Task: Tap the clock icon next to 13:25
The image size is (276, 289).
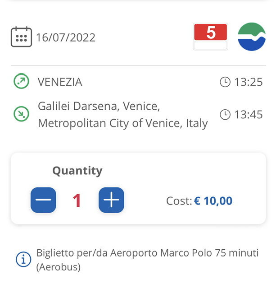Action: (225, 82)
